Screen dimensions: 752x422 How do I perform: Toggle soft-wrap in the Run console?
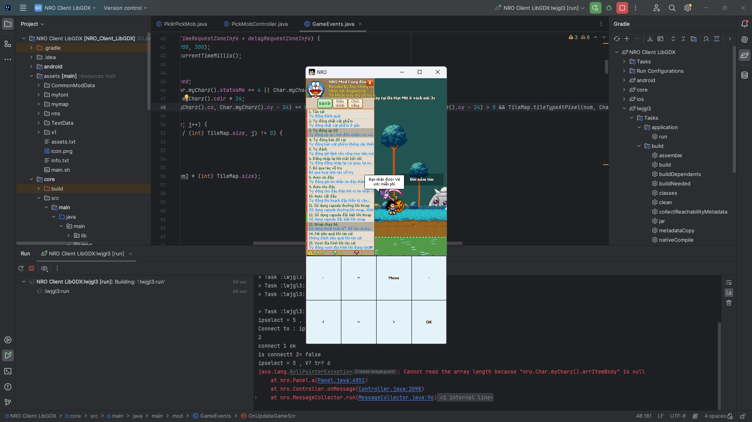tap(729, 282)
